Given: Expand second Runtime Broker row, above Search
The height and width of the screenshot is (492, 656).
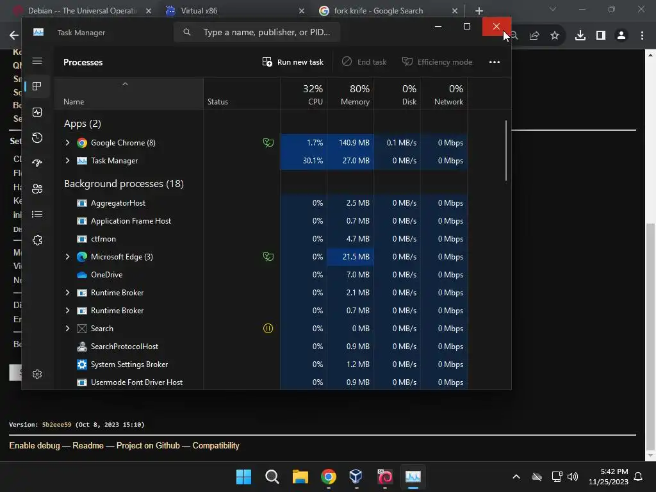Looking at the screenshot, I should (67, 311).
